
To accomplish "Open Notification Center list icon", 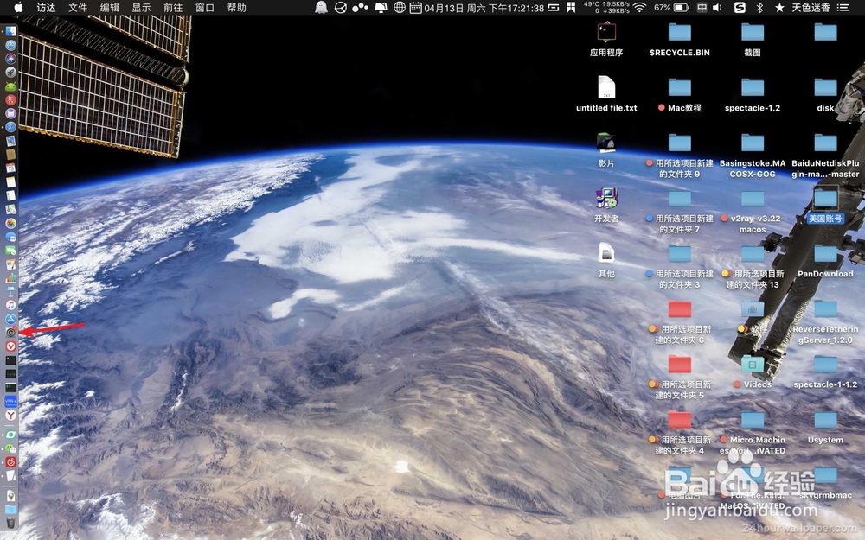I will click(x=843, y=8).
